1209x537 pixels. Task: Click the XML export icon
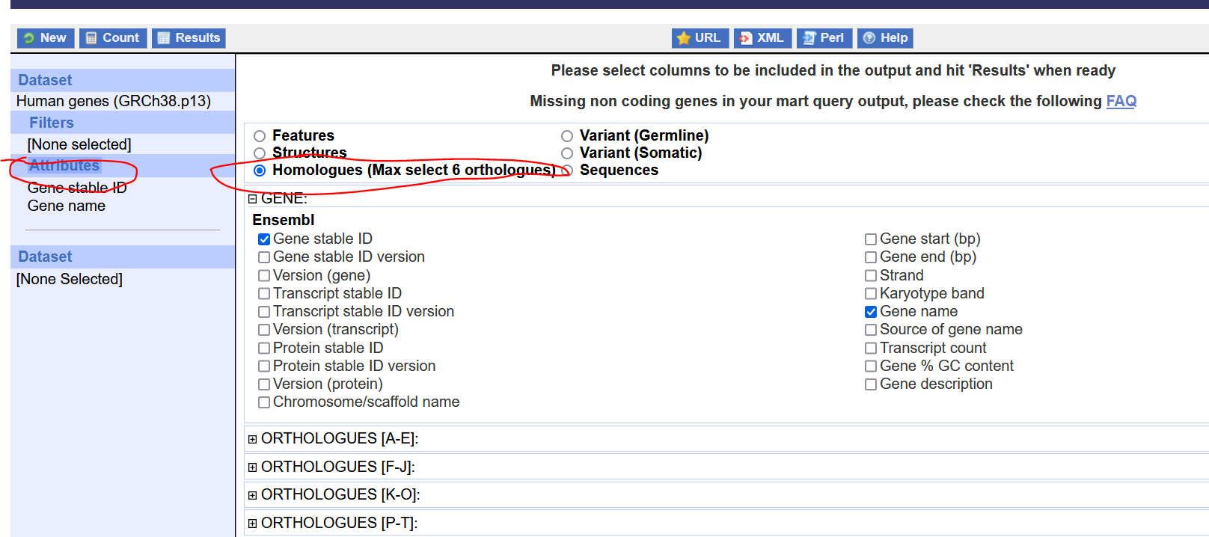[746, 38]
